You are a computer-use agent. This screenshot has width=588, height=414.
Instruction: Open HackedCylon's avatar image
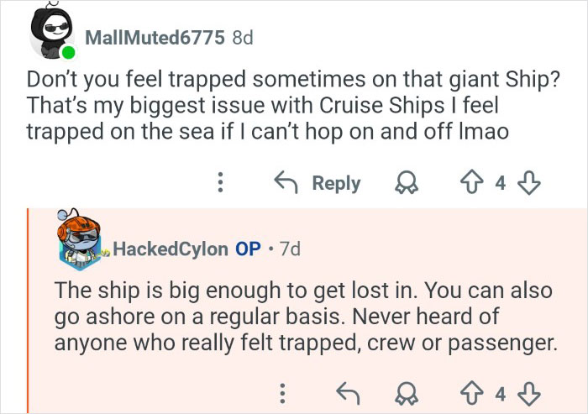click(81, 239)
